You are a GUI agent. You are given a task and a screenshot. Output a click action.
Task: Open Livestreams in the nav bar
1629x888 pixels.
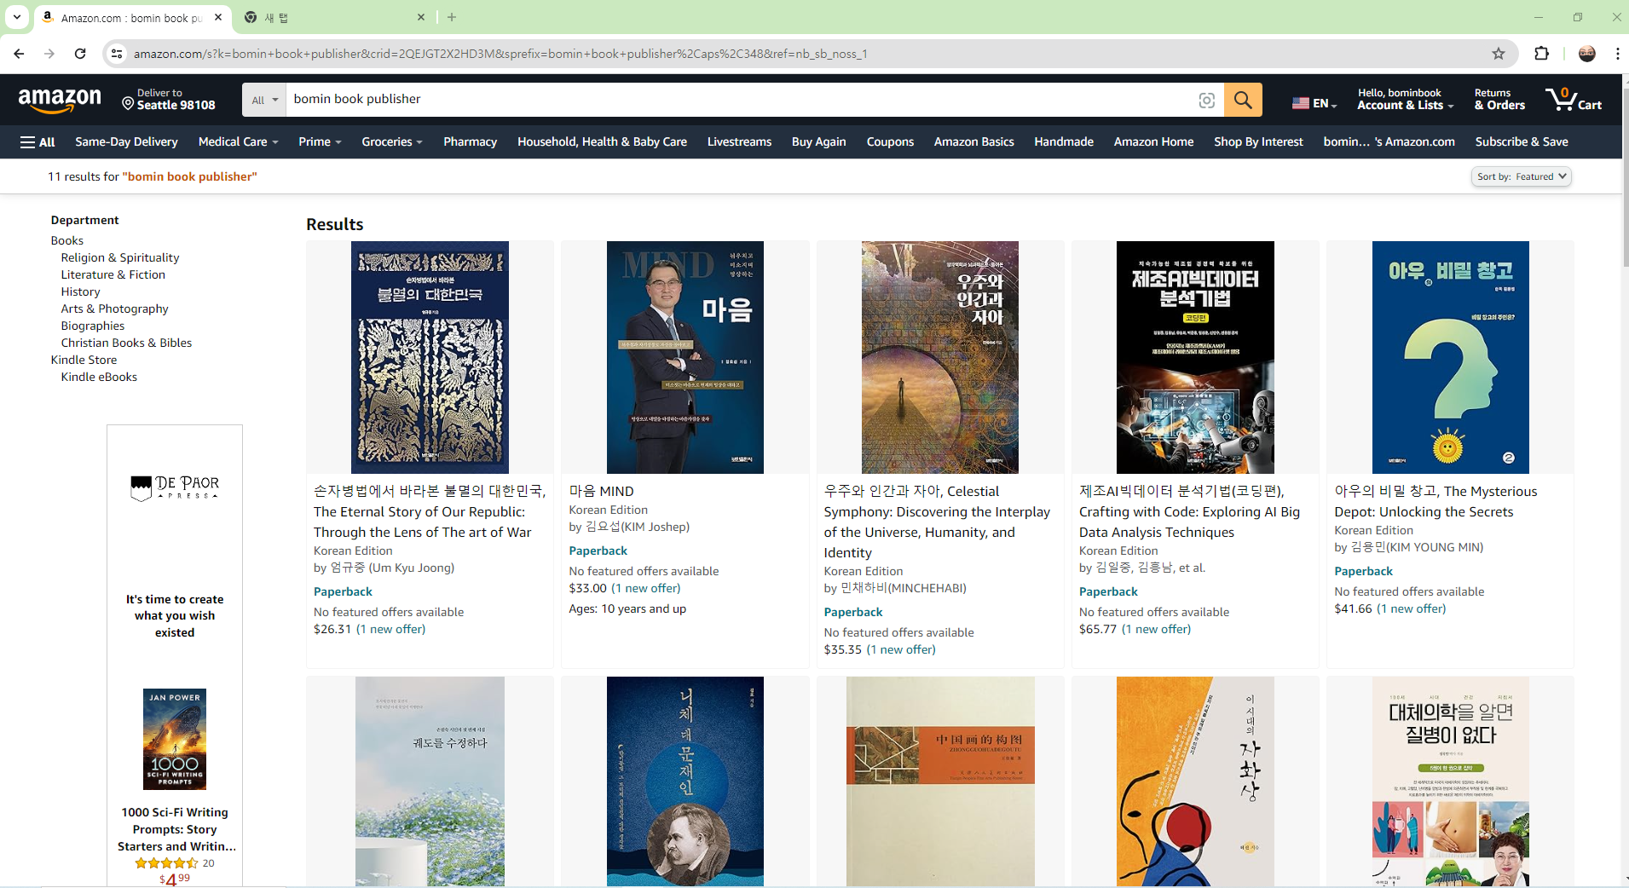739,142
